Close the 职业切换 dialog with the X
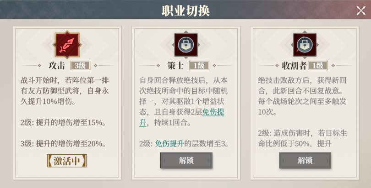This screenshot has height=188, width=371. point(361,11)
